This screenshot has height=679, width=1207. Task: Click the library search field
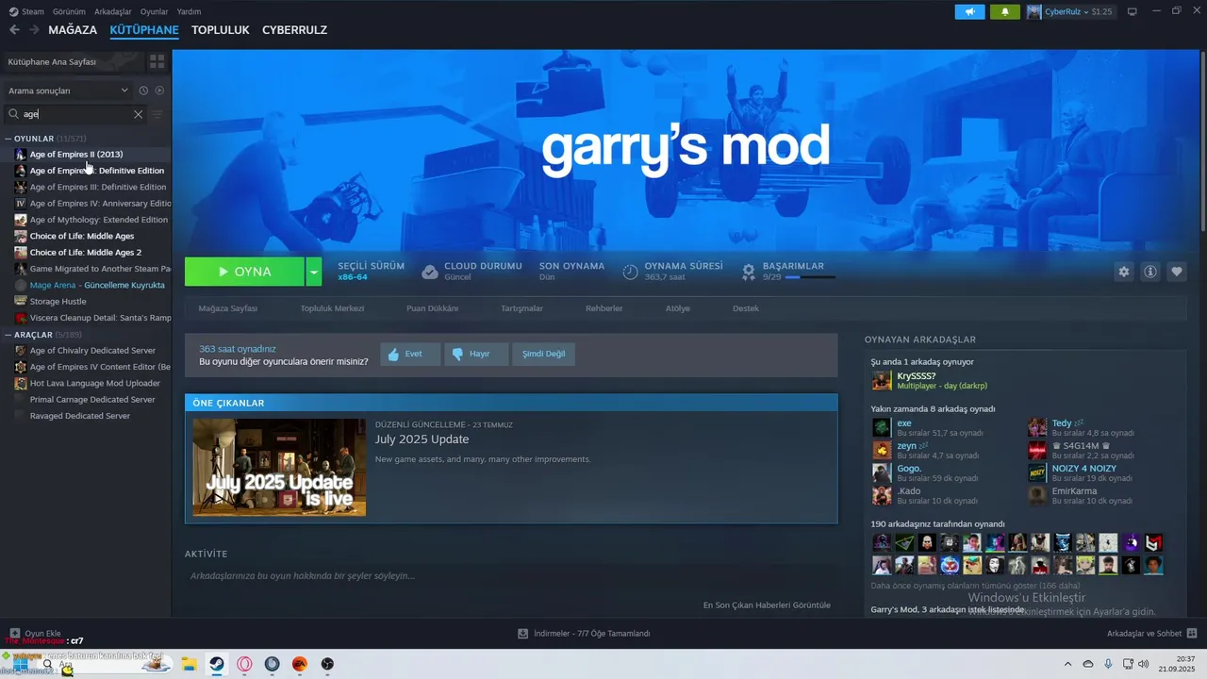tap(75, 114)
